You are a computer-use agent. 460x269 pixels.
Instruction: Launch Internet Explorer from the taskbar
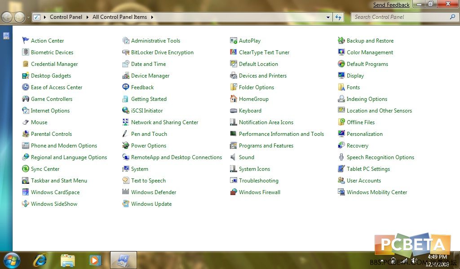point(40,260)
